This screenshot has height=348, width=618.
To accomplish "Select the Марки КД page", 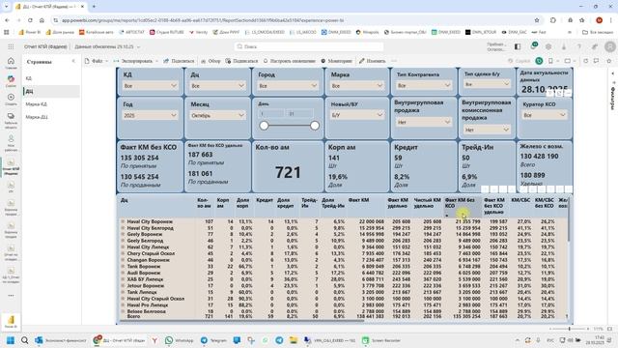I will pos(51,104).
